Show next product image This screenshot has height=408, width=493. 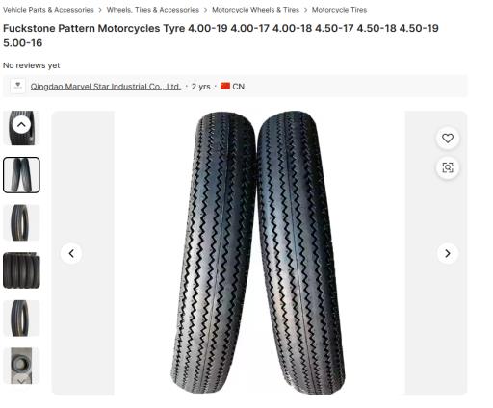coord(448,253)
